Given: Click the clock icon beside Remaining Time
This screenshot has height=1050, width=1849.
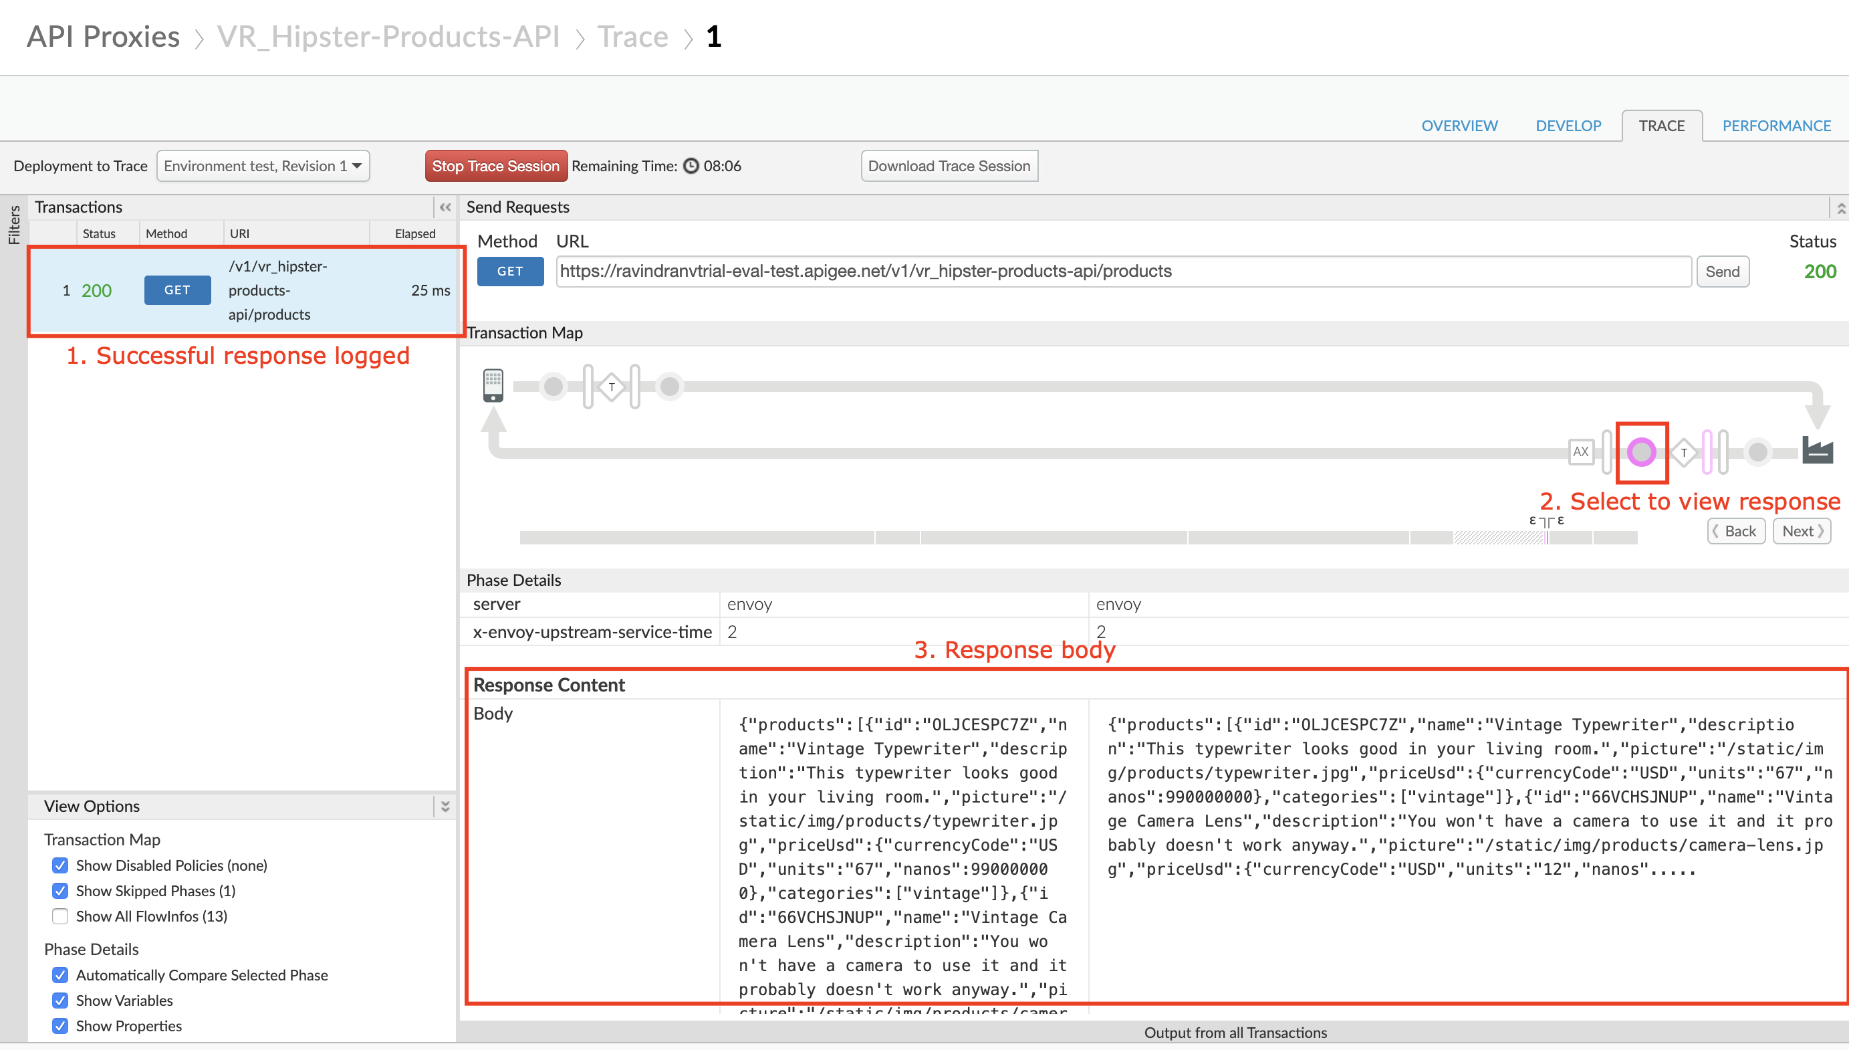Looking at the screenshot, I should [x=691, y=166].
